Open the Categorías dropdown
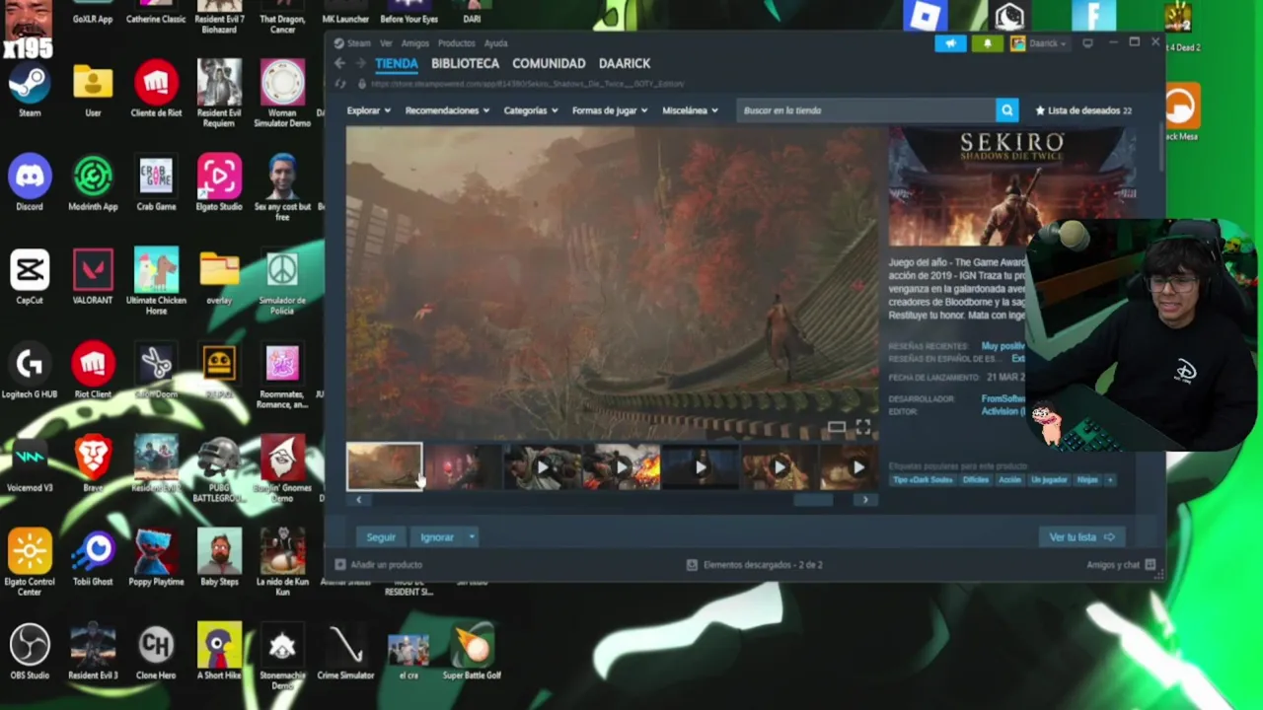 (x=531, y=110)
